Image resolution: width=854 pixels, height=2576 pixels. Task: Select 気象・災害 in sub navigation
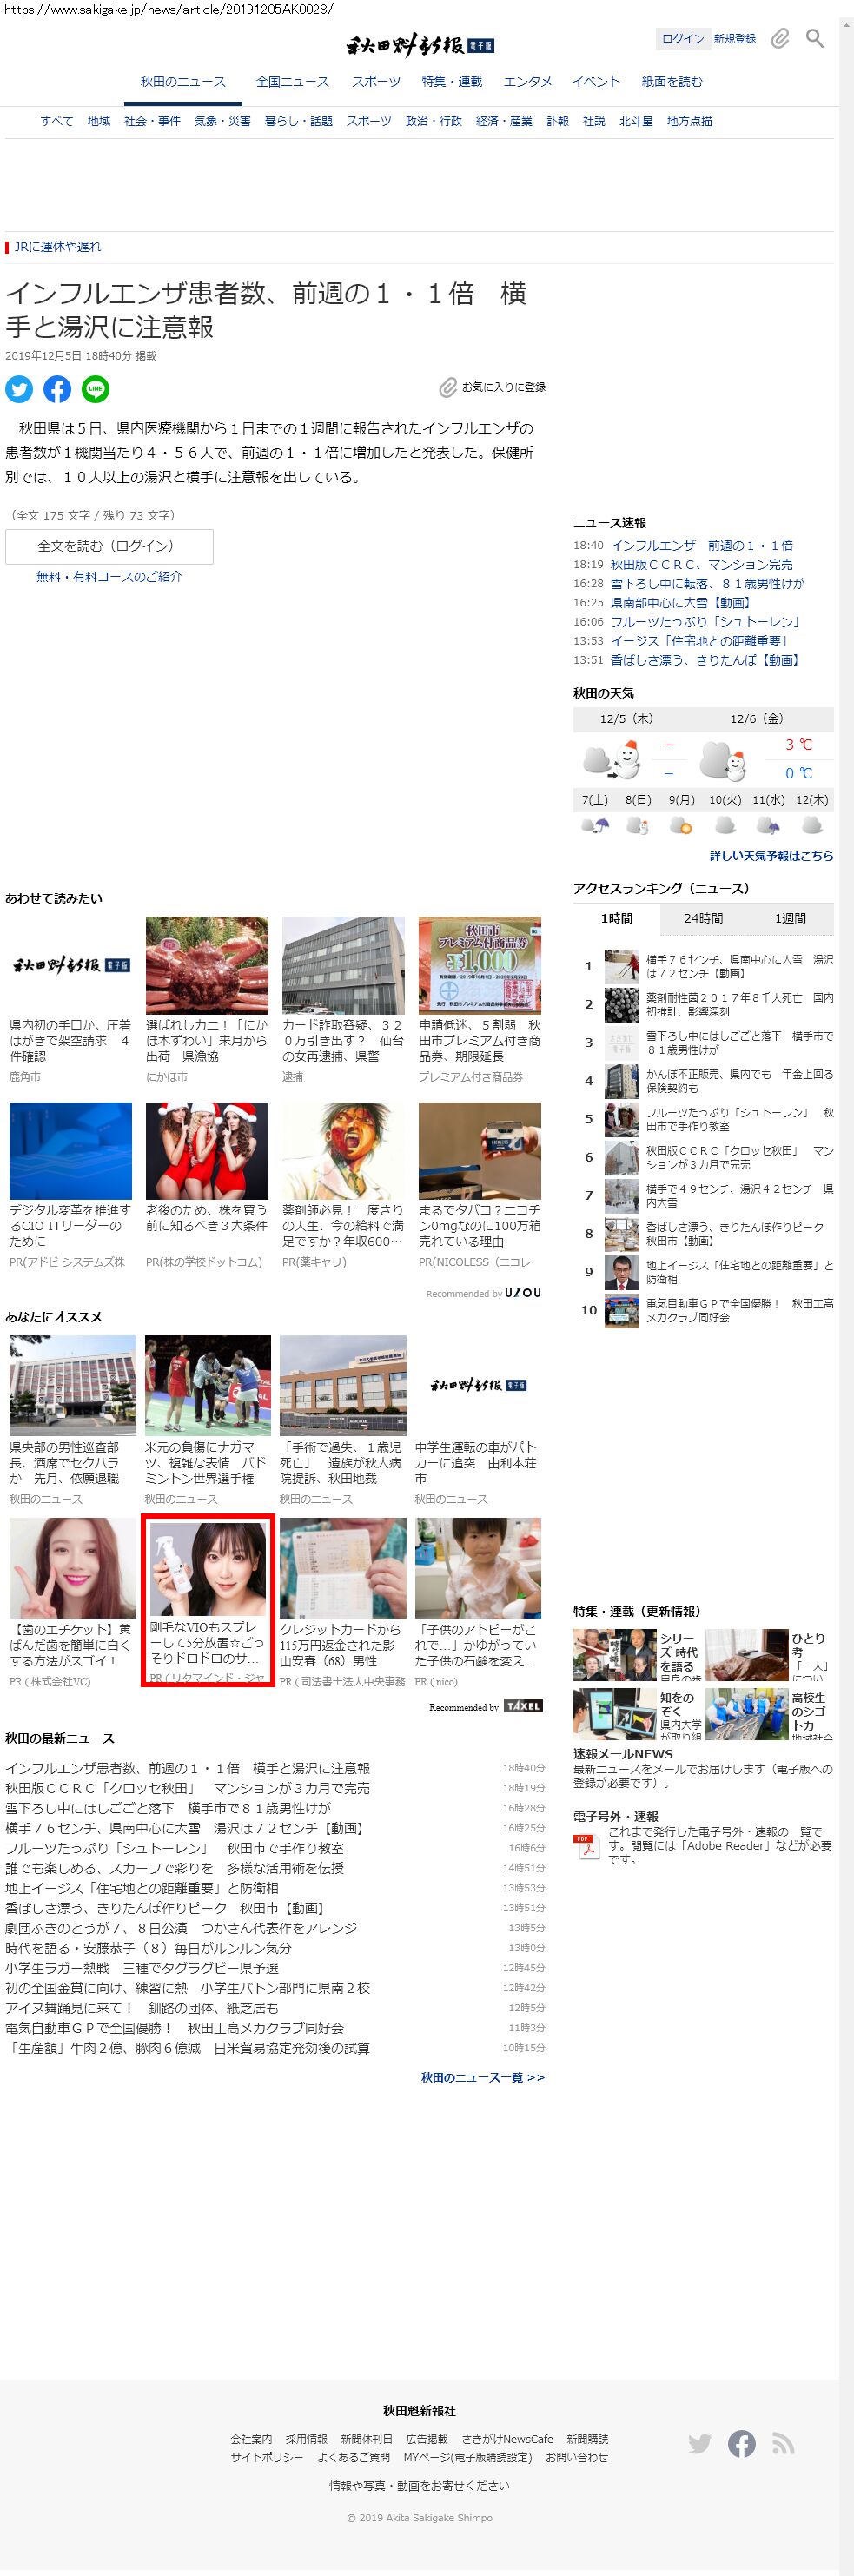[x=222, y=121]
